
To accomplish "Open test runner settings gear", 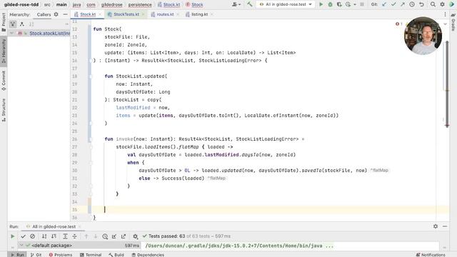I will (x=135, y=236).
